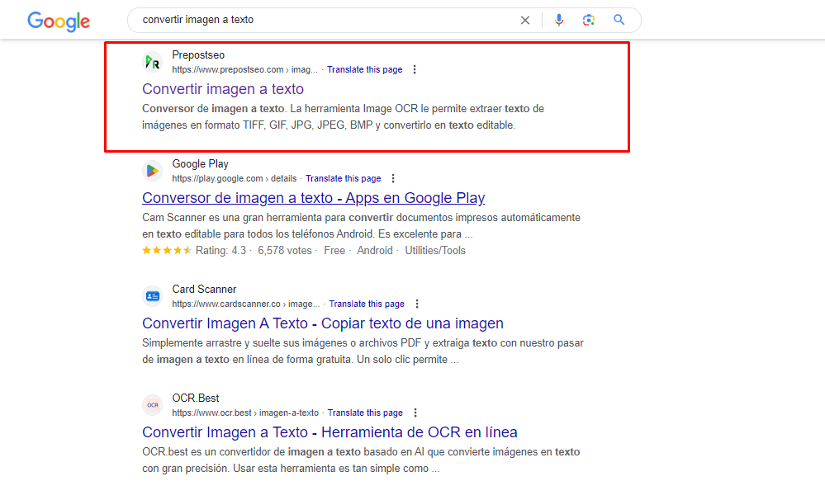Click the Google Play favicon
The image size is (825, 500).
[152, 171]
